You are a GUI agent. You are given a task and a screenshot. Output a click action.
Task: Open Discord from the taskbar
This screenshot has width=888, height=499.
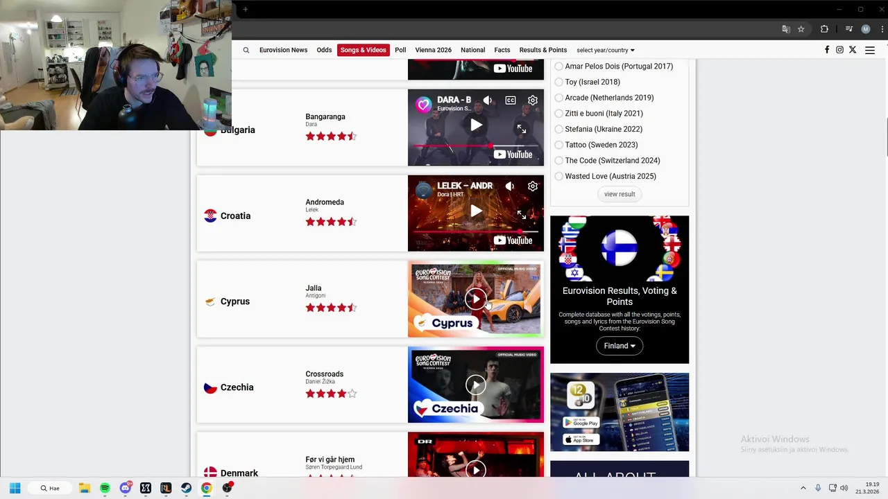coord(126,488)
